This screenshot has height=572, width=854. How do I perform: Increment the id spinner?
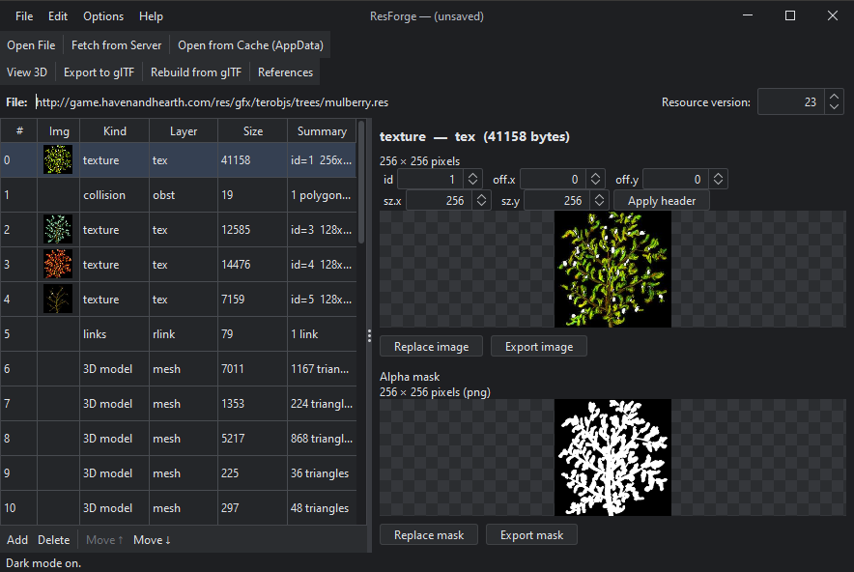coord(472,175)
